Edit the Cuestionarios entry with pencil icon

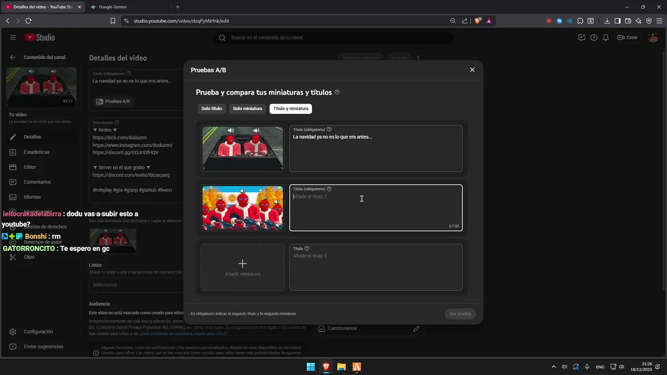tap(416, 329)
